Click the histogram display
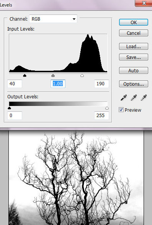This screenshot has height=225, width=152. coord(58,53)
